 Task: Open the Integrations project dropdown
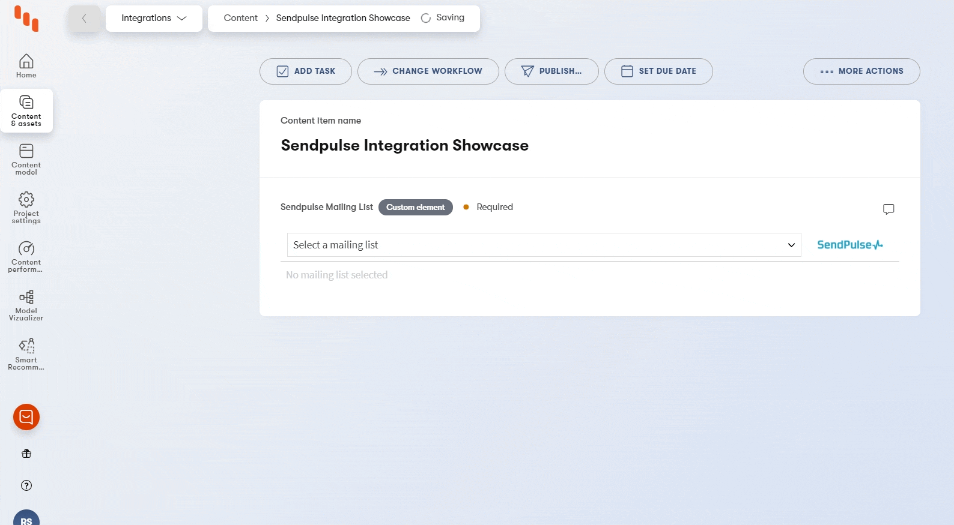pos(154,19)
